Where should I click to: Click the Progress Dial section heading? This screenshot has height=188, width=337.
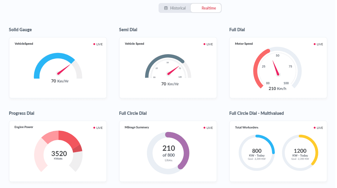pos(21,113)
